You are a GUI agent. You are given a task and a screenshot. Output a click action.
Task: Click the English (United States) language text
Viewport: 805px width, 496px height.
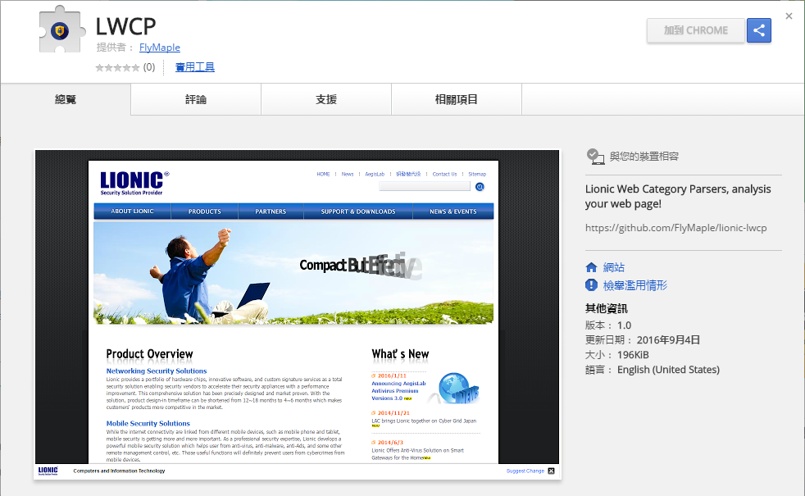[x=668, y=370]
